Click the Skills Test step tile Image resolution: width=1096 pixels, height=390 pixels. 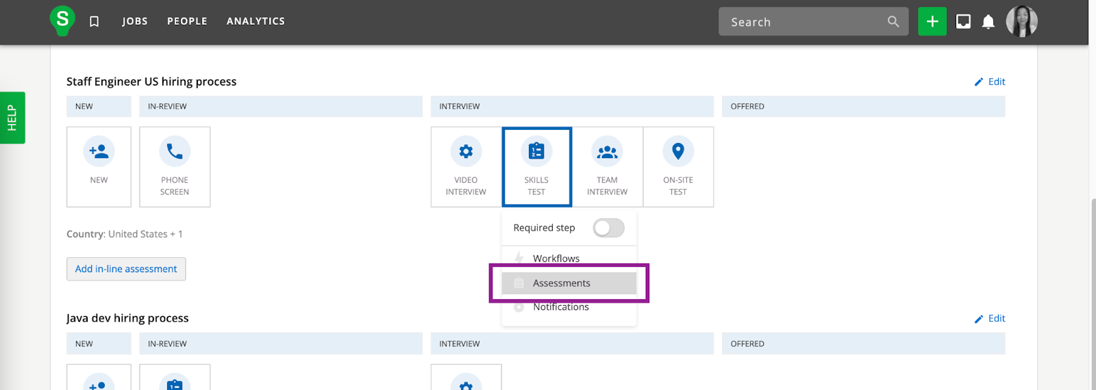tap(536, 167)
